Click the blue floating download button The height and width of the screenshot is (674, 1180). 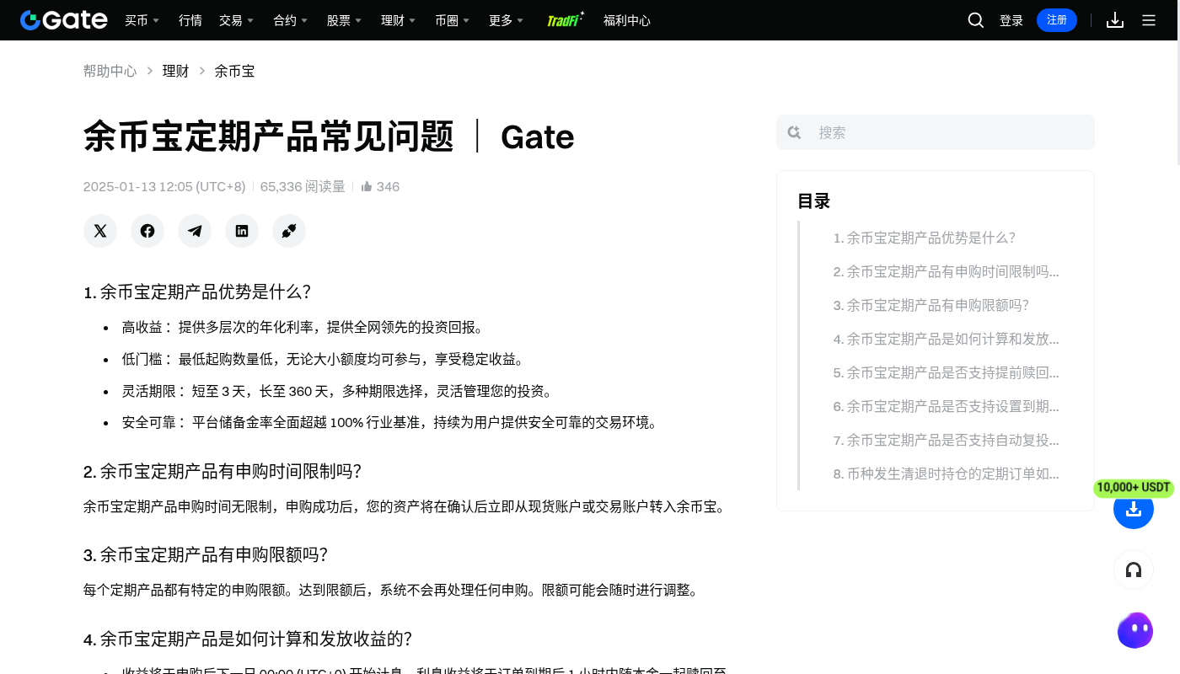(x=1134, y=509)
